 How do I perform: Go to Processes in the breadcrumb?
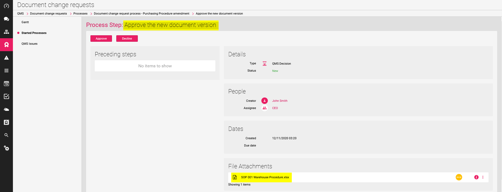coord(80,13)
